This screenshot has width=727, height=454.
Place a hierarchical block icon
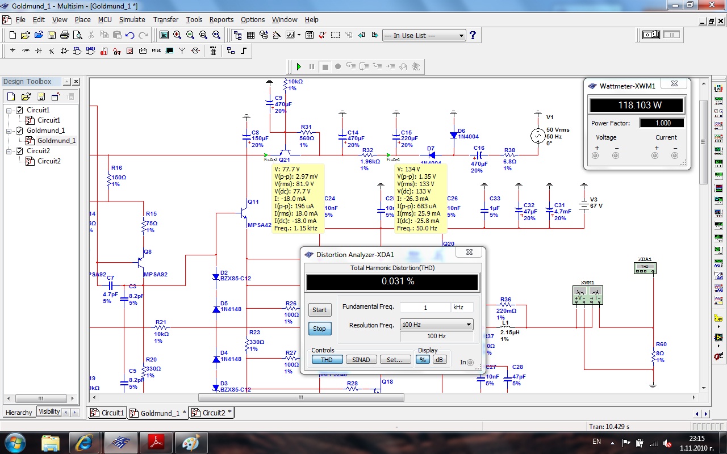click(x=231, y=51)
